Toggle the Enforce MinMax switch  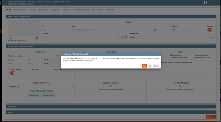pos(13,73)
